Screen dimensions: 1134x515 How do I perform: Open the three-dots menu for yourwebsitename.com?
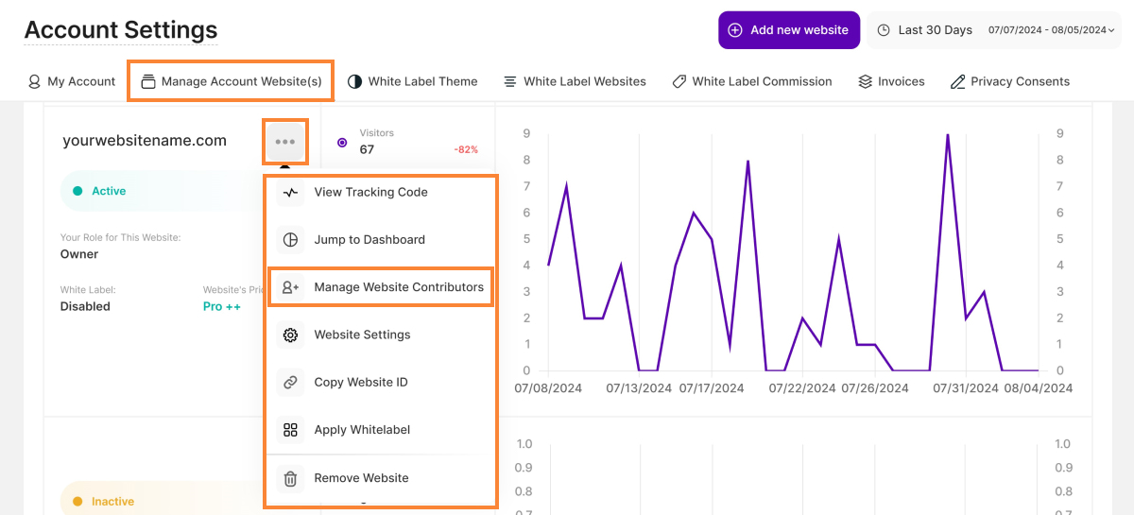coord(285,142)
